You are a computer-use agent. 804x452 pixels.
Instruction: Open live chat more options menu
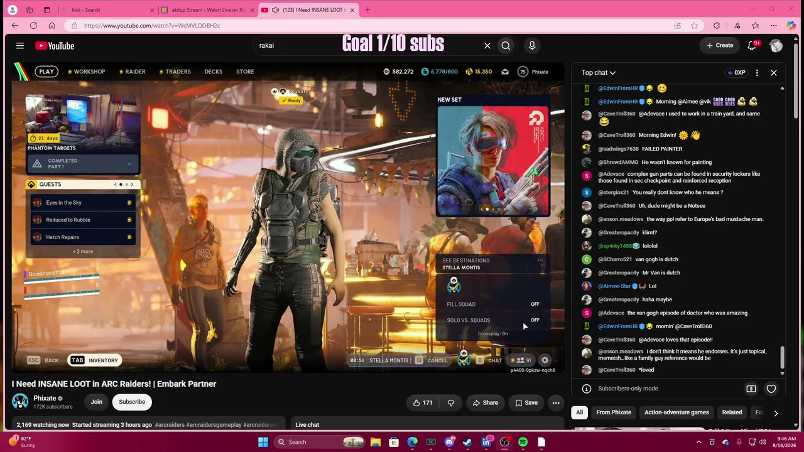click(x=757, y=73)
